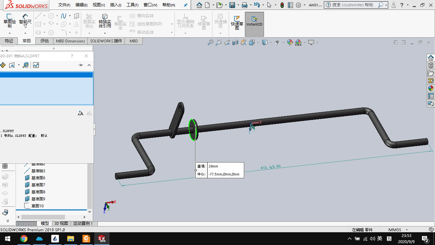The width and height of the screenshot is (435, 245).
Task: Open the Appearances color ball task pane
Action: click(431, 88)
